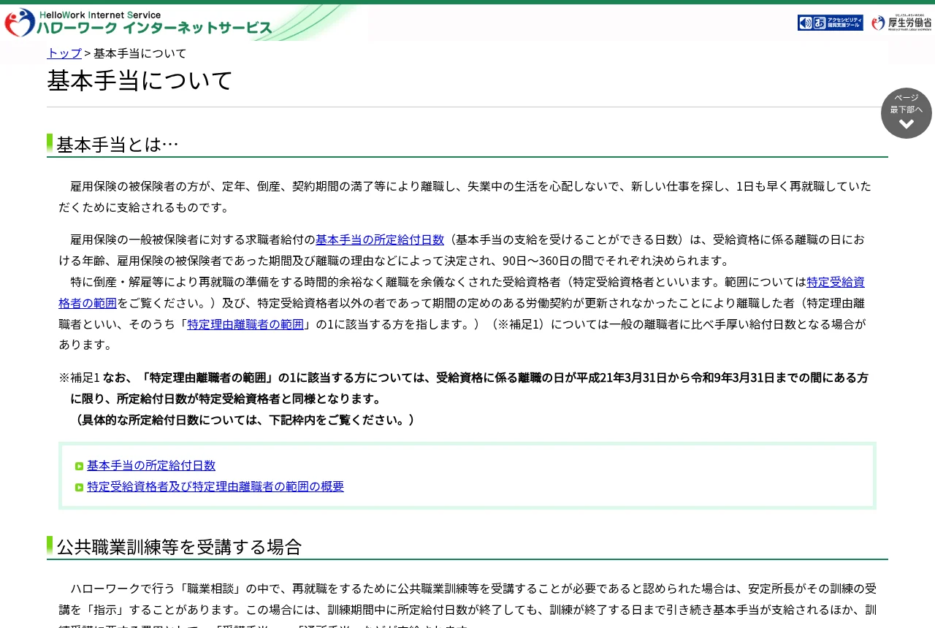This screenshot has height=628, width=935.
Task: Select breadcrumb text 基本手当について
Action: (140, 53)
